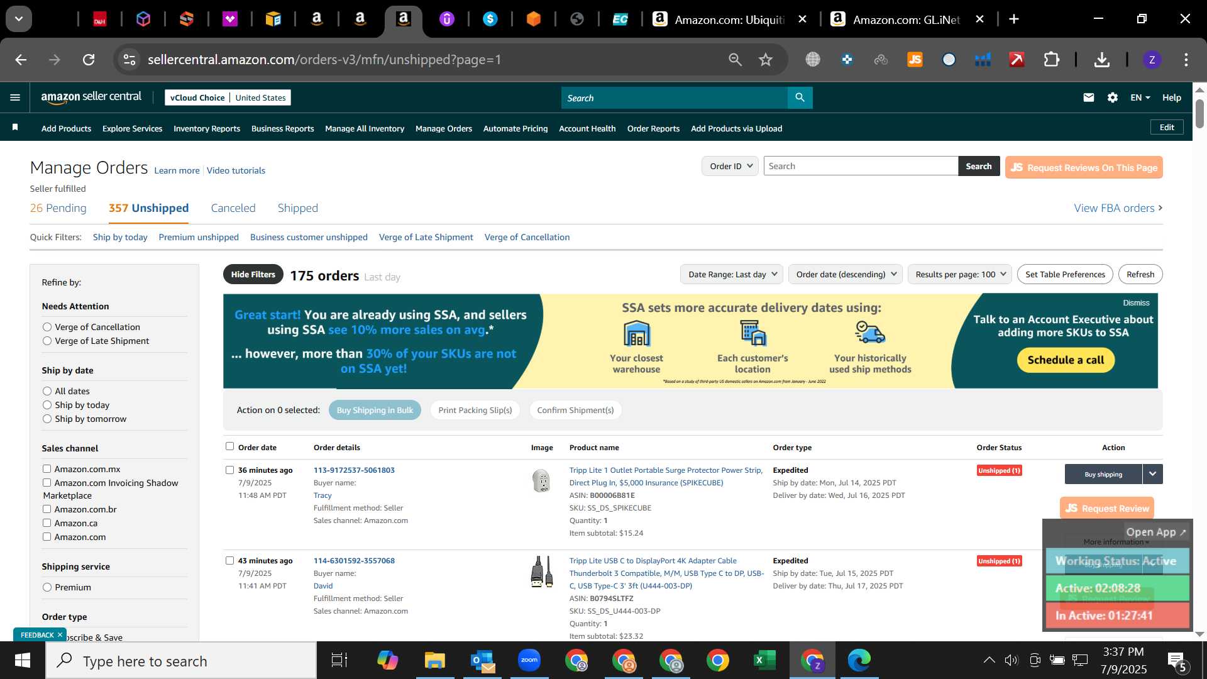Open the Order ID search type dropdown
This screenshot has height=679, width=1207.
(x=730, y=166)
